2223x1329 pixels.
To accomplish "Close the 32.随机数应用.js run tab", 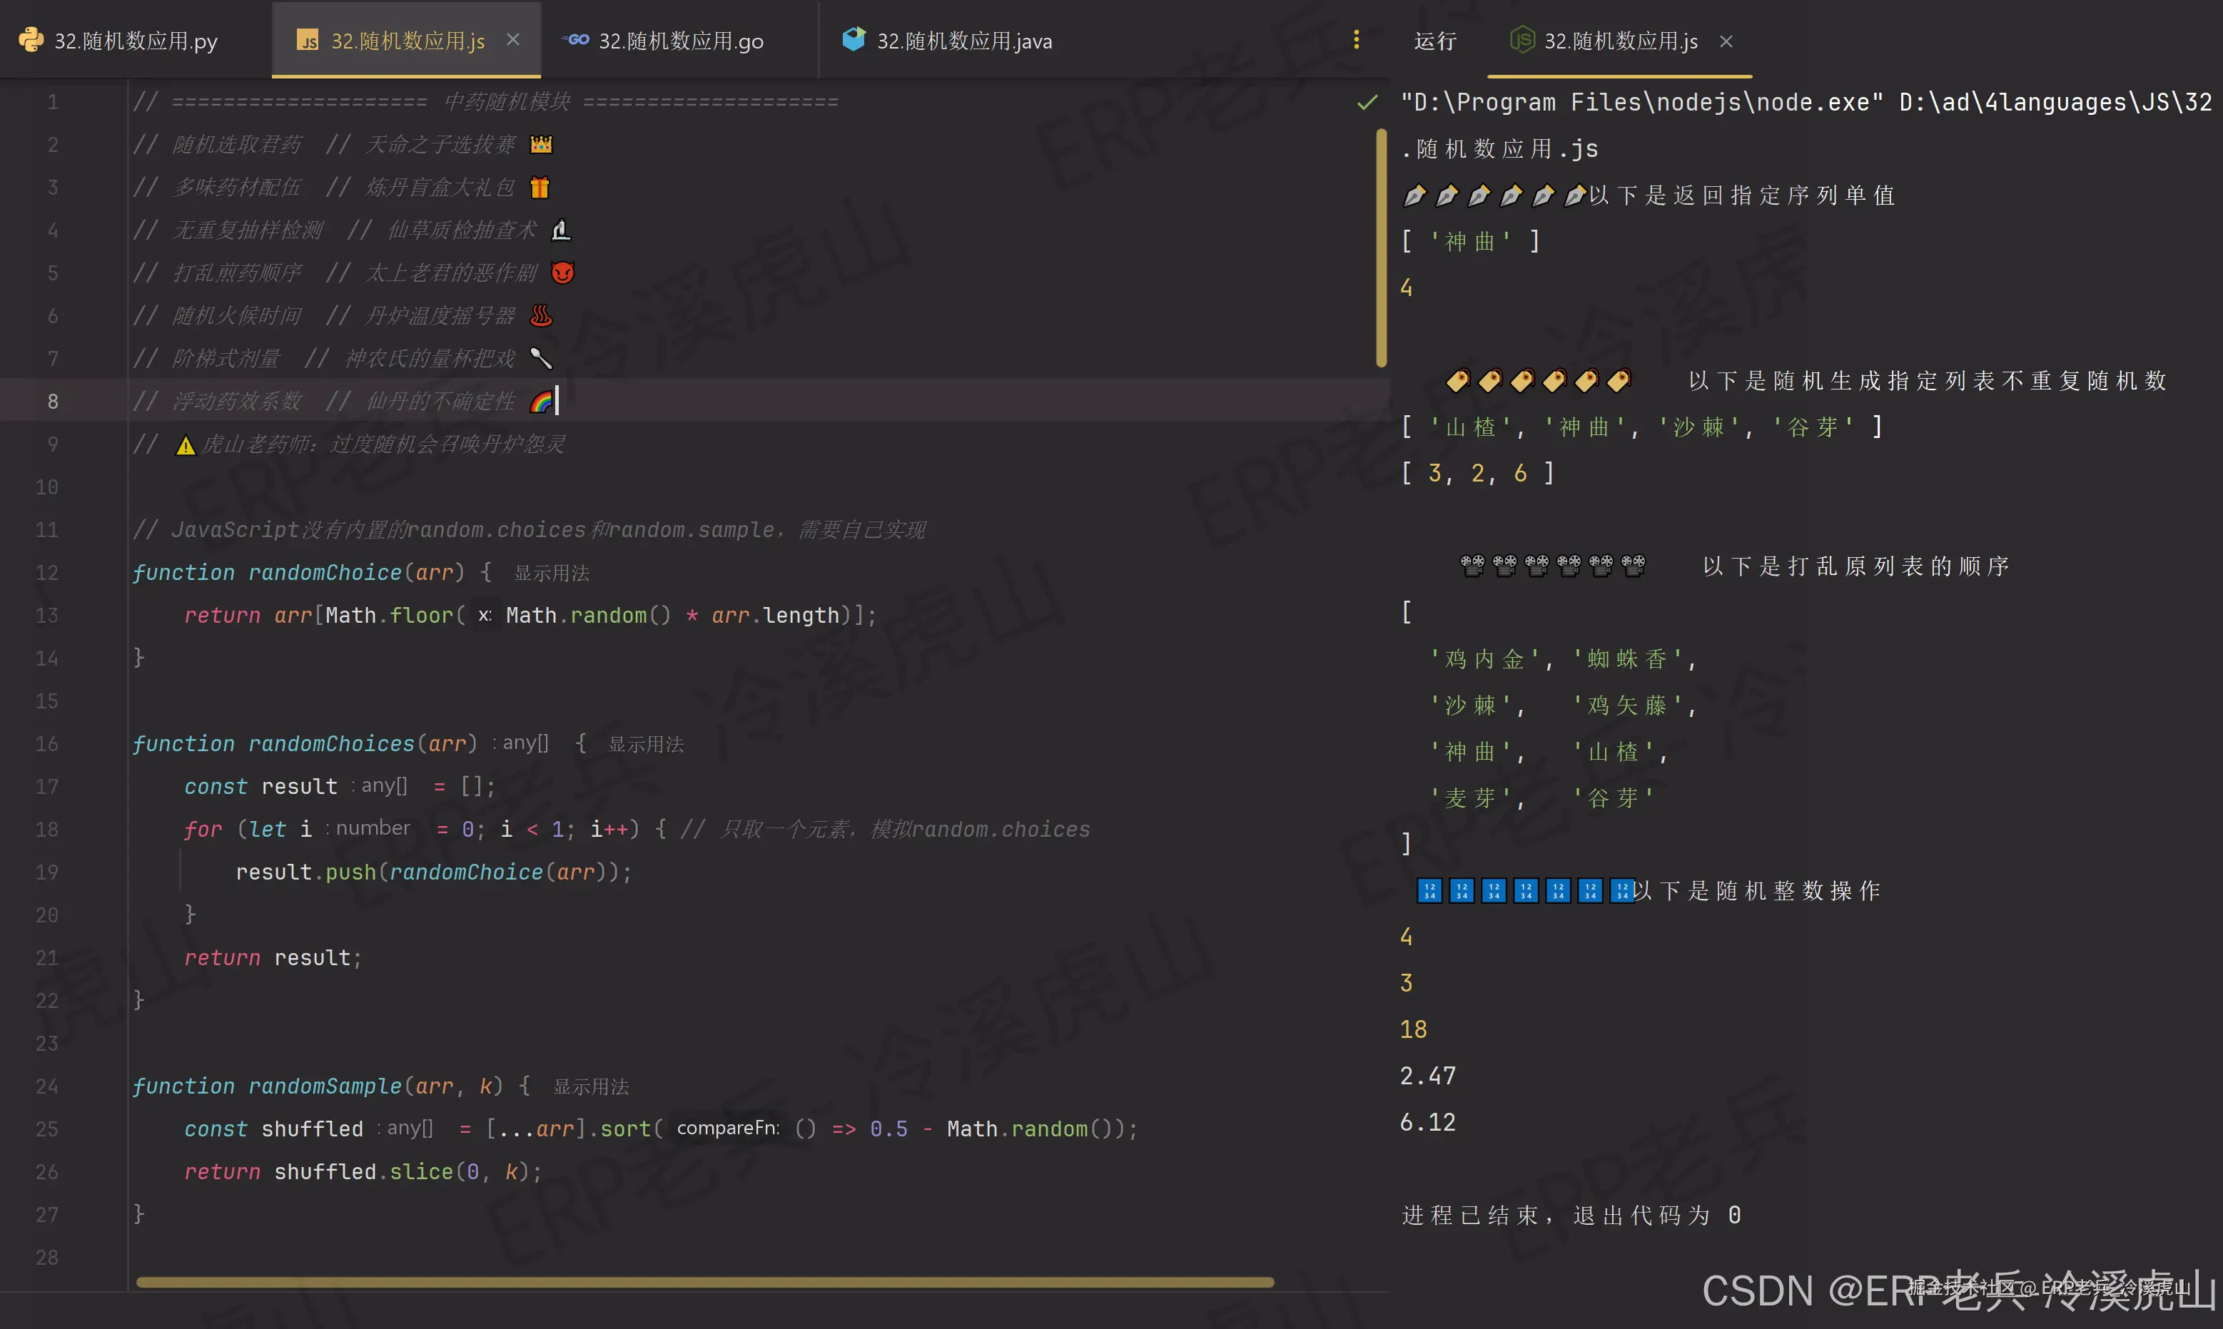I will [x=1727, y=41].
